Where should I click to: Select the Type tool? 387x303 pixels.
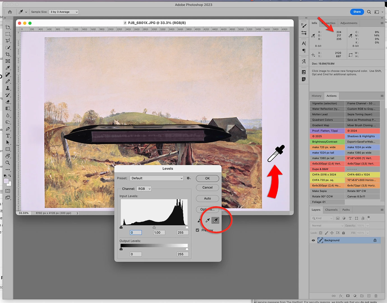[8, 136]
